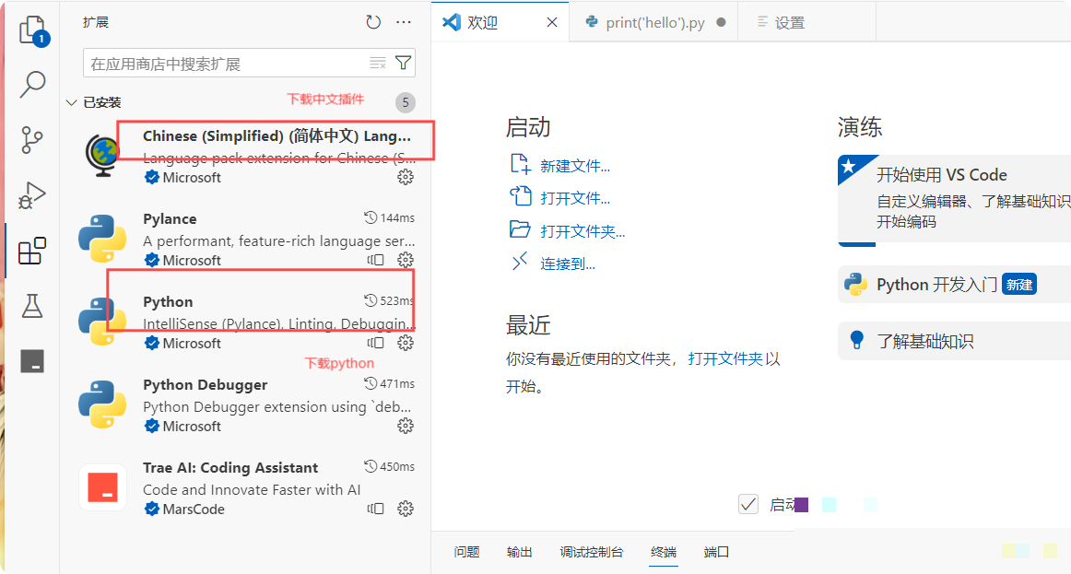The image size is (1071, 574).
Task: Select the Extensions view icon
Action: (x=32, y=251)
